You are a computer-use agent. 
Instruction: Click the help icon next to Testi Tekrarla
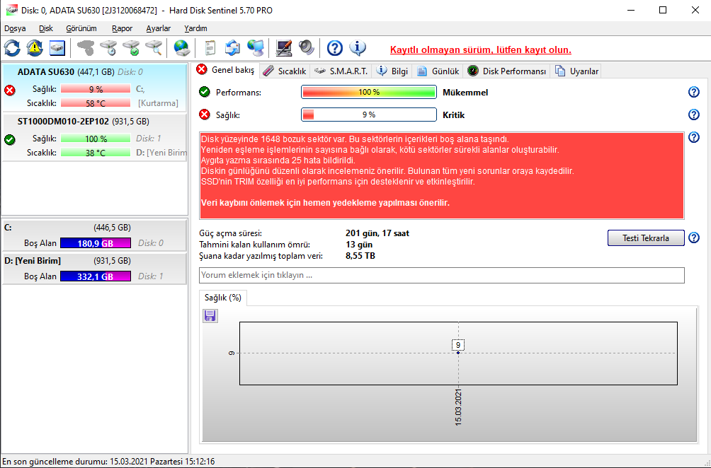pos(694,238)
